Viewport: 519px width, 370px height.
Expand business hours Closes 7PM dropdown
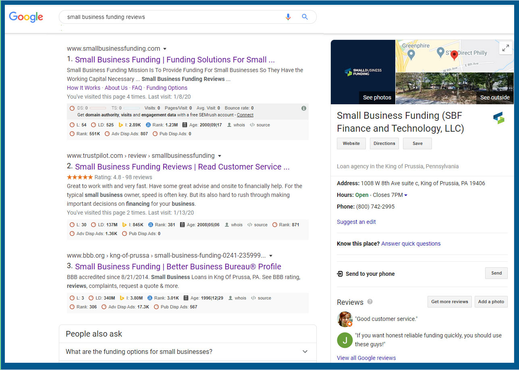tap(406, 195)
